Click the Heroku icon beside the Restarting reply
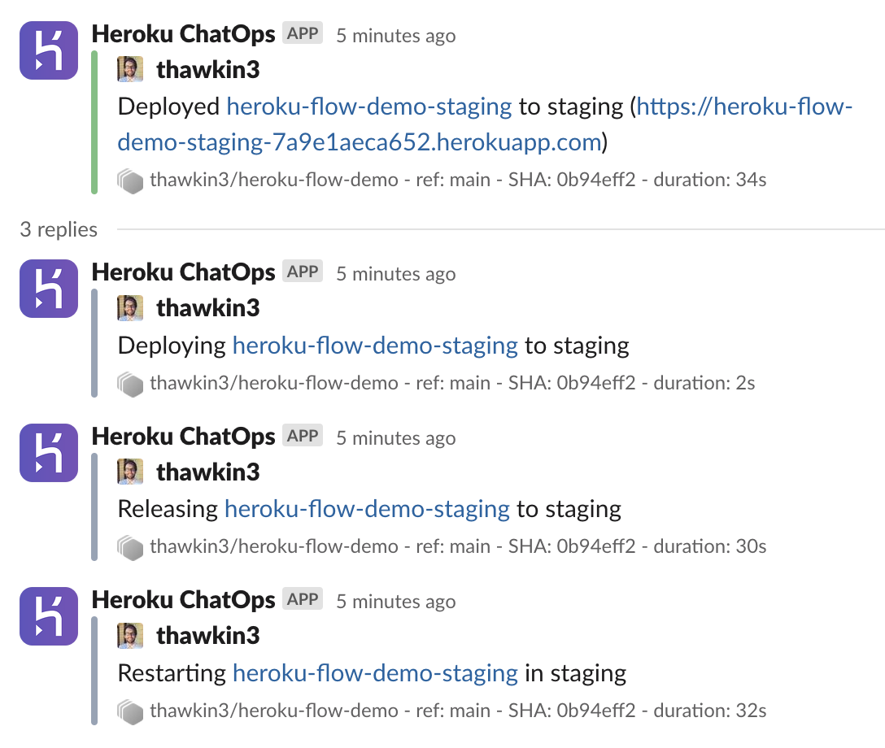Image resolution: width=885 pixels, height=748 pixels. pyautogui.click(x=47, y=616)
